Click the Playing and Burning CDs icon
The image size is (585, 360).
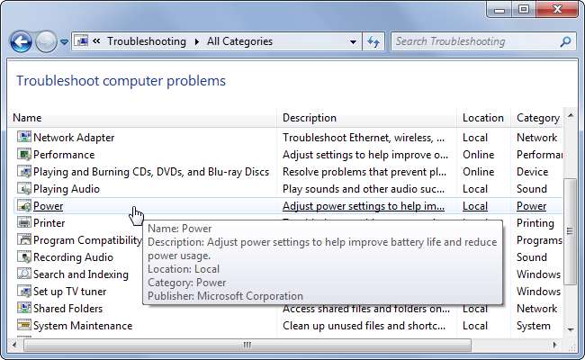[24, 171]
